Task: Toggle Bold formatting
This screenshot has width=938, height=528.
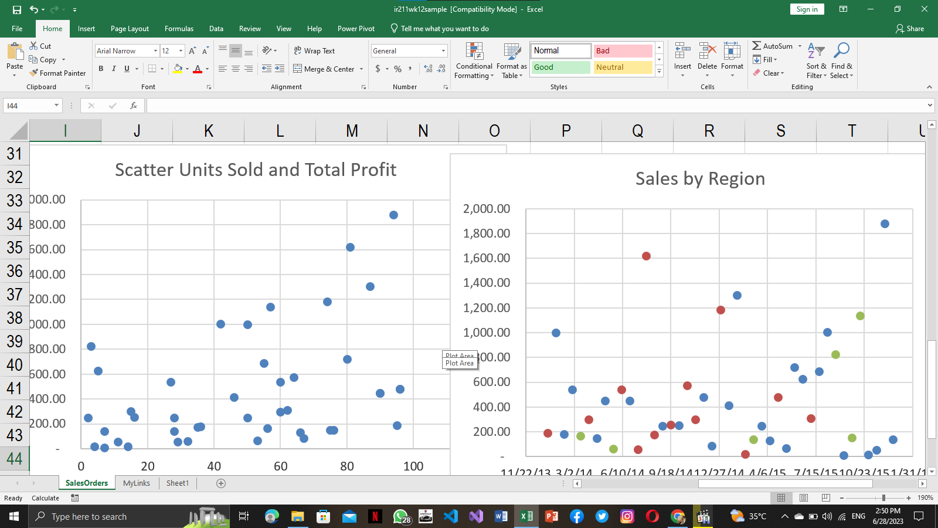Action: tap(101, 69)
